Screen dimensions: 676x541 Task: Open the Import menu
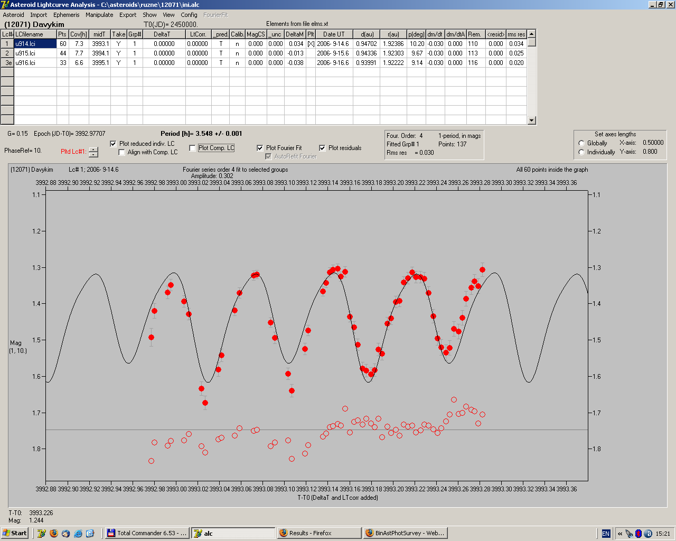tap(39, 15)
